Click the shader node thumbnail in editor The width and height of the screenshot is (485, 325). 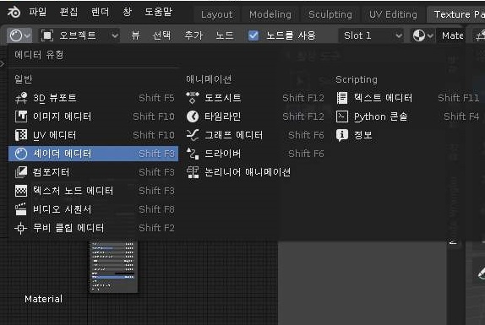[113, 267]
